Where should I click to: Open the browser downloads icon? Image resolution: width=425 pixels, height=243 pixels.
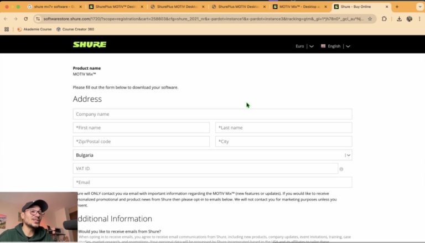pyautogui.click(x=399, y=19)
